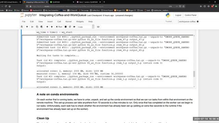The width and height of the screenshot is (219, 123).
Task: Open the browser library icon
Action: click(x=201, y=6)
